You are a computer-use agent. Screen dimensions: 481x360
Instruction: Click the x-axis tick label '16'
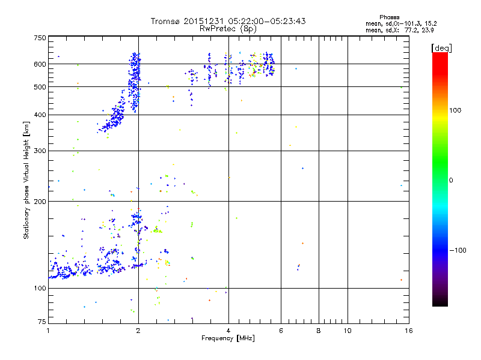click(409, 331)
